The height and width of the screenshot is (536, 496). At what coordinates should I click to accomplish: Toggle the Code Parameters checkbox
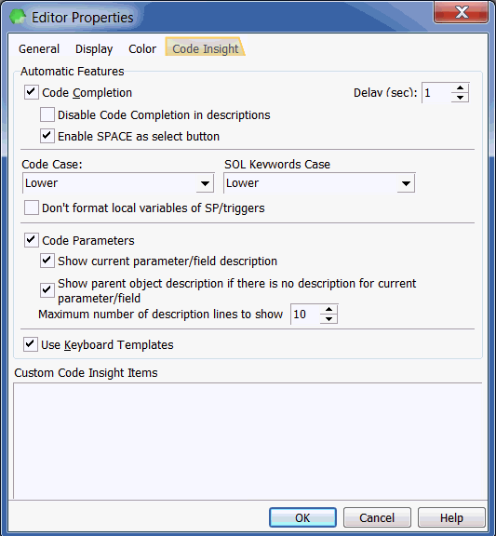31,240
